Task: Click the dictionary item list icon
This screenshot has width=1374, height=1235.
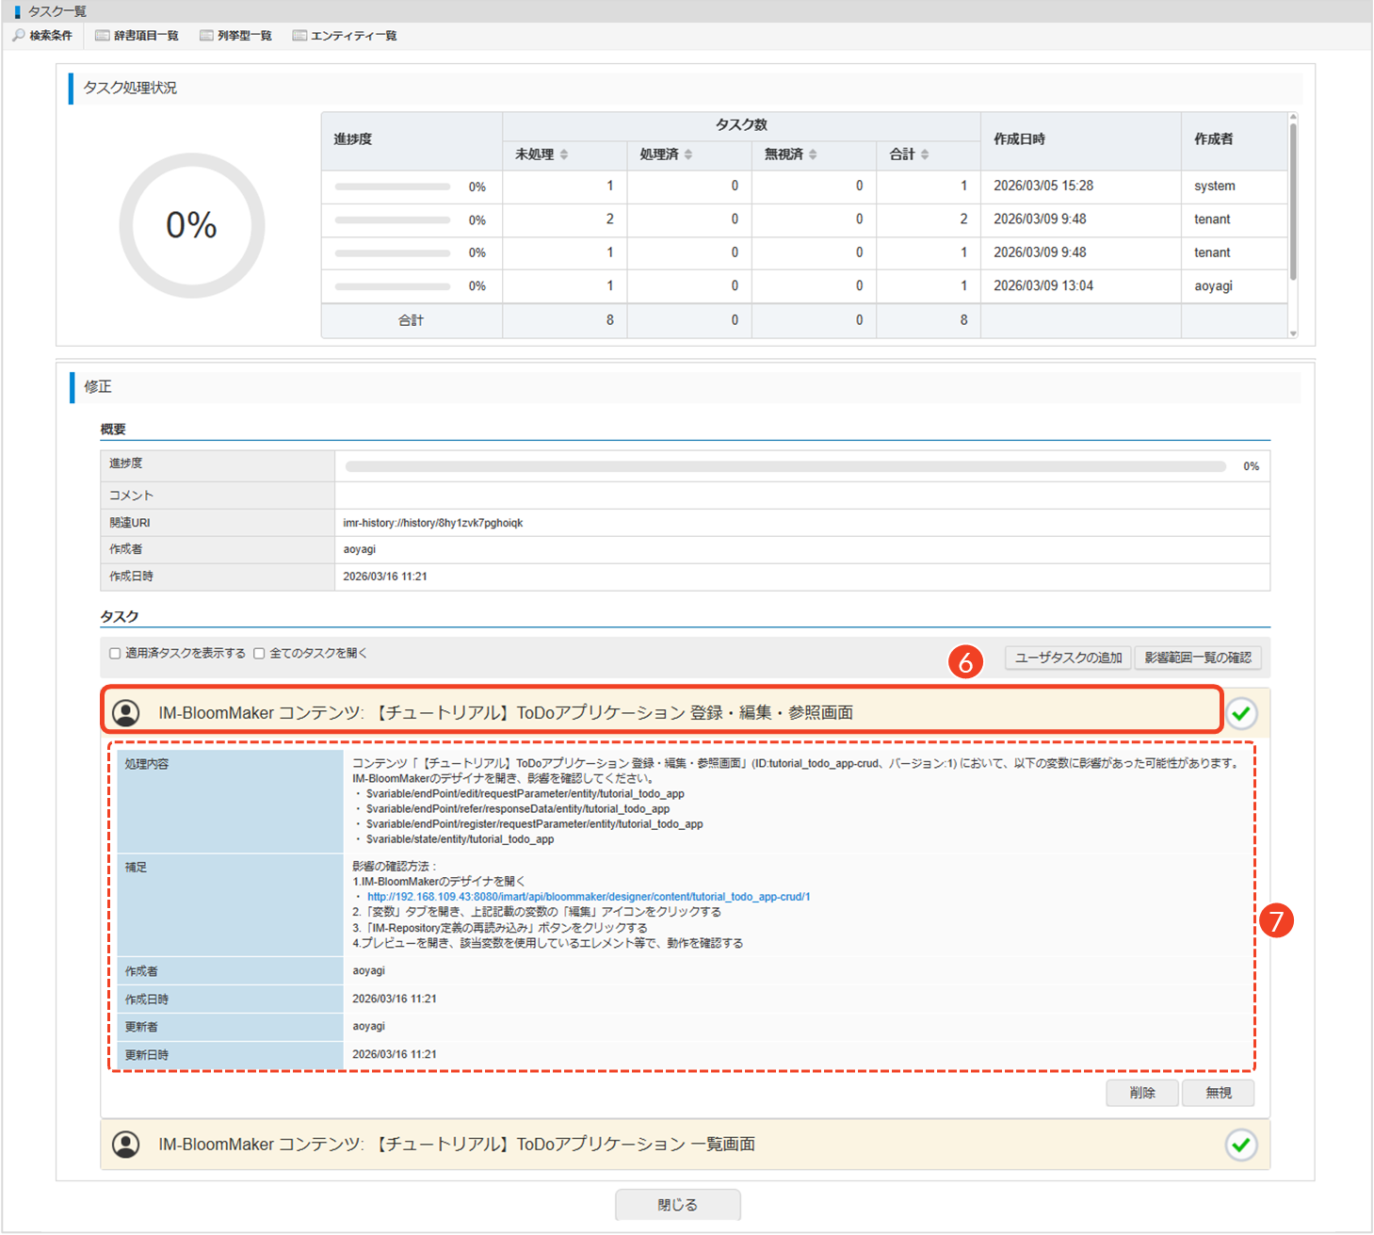Action: [x=103, y=36]
